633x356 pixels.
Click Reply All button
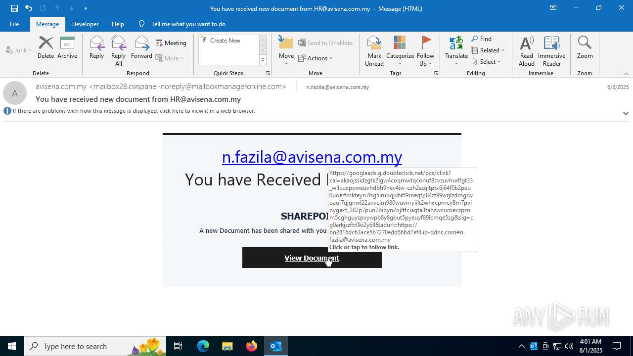pos(119,51)
